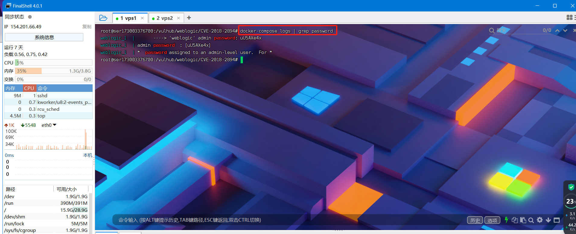Viewport: 576px width, 234px height.
Task: Add a new connection tab with plus
Action: (189, 18)
